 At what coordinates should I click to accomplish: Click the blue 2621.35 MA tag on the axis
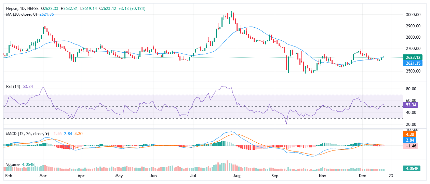click(x=412, y=63)
